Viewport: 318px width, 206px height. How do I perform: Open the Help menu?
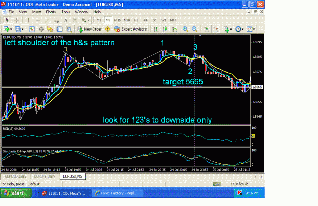[97, 12]
